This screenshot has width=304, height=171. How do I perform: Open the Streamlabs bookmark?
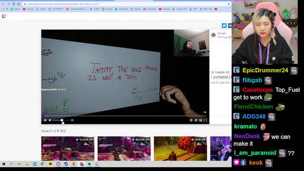coord(122,9)
